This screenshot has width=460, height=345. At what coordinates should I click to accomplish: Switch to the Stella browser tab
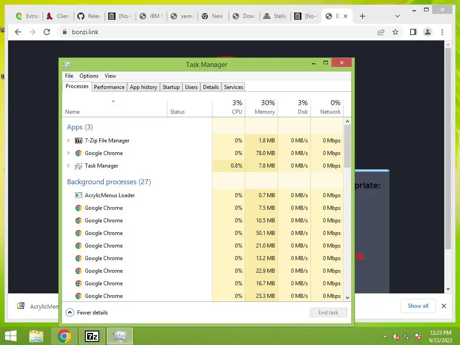point(274,16)
